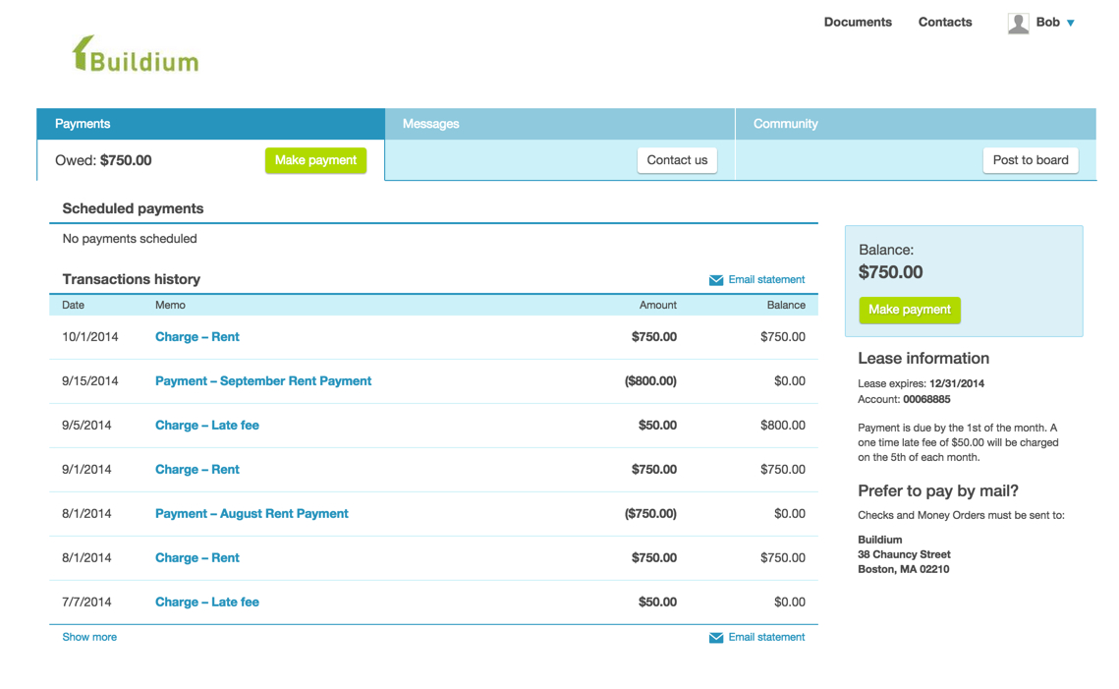Open the 9/5/2014 Late fee charge

pos(206,426)
